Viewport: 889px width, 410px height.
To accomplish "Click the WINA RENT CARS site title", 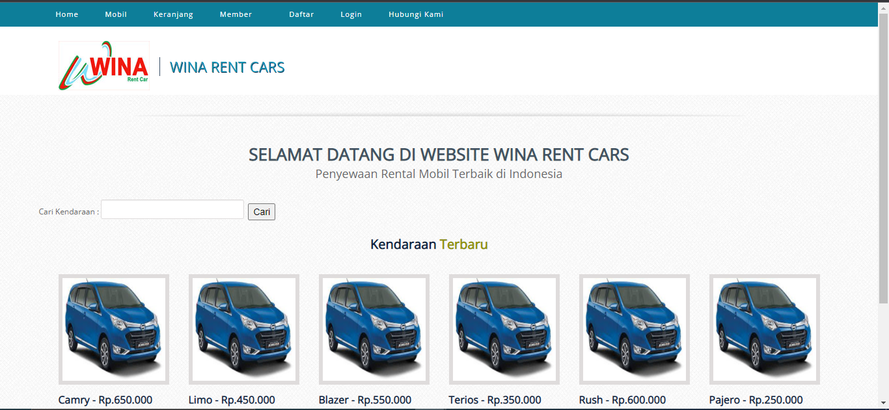I will coord(227,67).
